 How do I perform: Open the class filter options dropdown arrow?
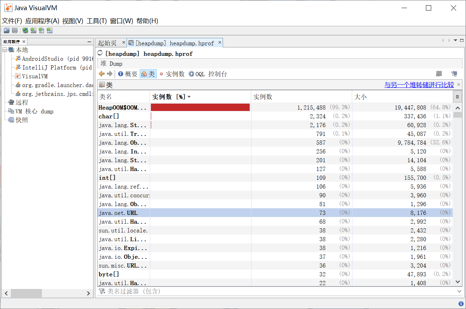(x=460, y=291)
